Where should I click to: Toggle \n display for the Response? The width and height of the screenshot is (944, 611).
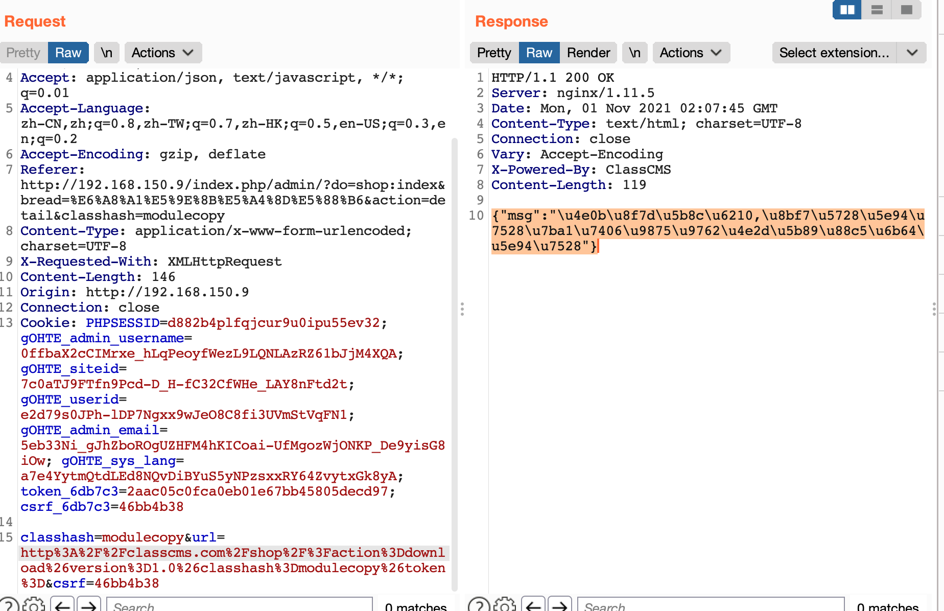pos(634,53)
